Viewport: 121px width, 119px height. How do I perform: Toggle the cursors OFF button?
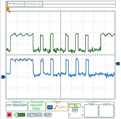tap(75, 110)
